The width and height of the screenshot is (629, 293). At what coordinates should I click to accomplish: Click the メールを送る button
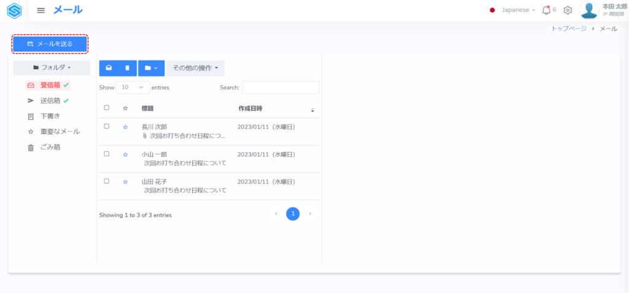click(50, 44)
